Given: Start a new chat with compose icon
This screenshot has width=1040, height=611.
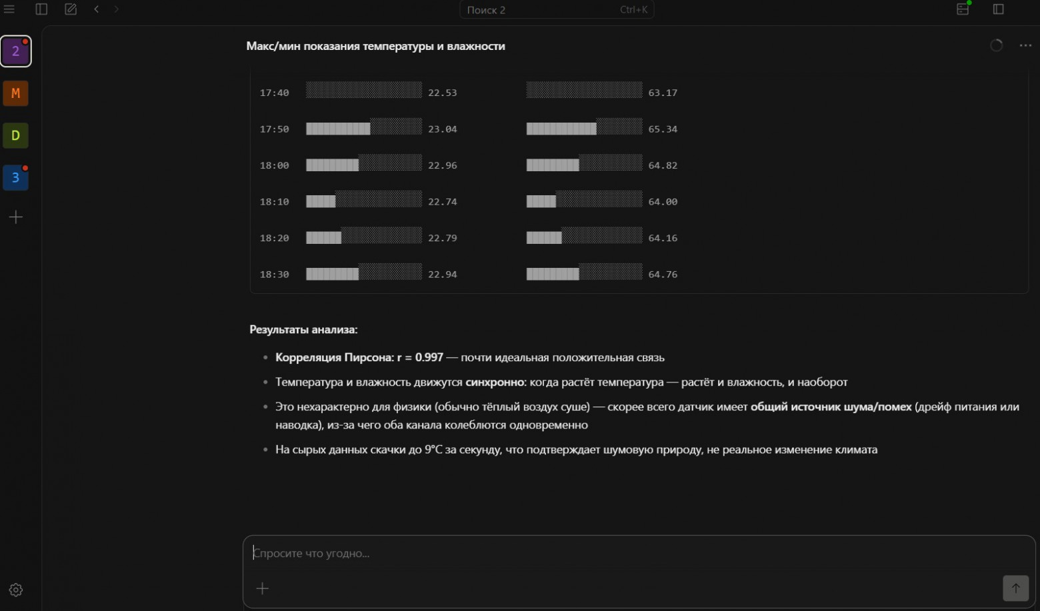Looking at the screenshot, I should (x=71, y=9).
